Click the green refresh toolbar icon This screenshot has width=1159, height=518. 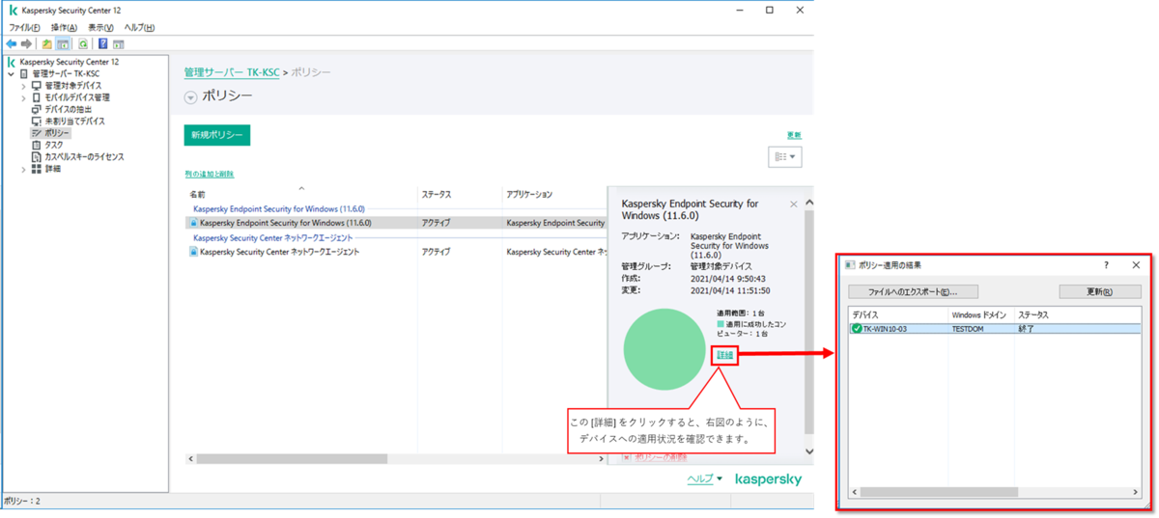click(x=83, y=43)
